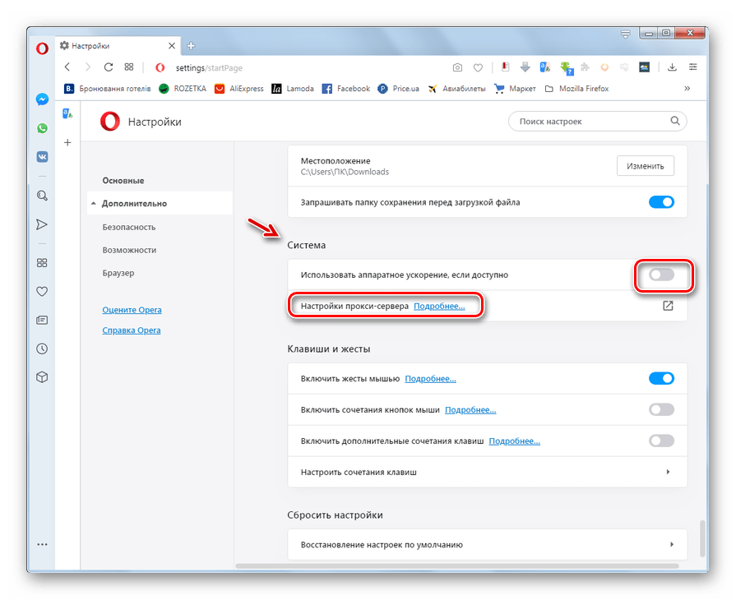Click the red notebook extension icon
The width and height of the screenshot is (736, 600).
tap(505, 67)
